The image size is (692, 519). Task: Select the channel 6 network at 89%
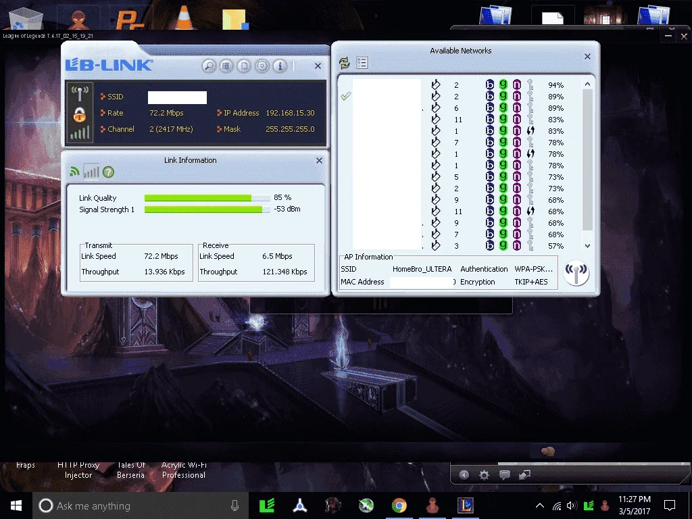pos(460,108)
